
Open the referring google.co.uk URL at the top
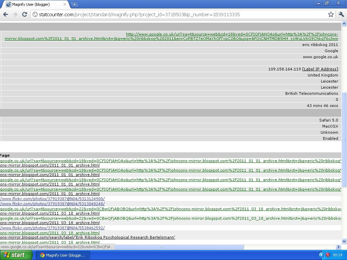pyautogui.click(x=171, y=37)
